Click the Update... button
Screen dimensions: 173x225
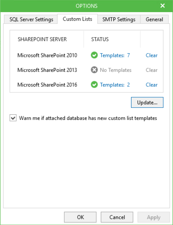click(147, 103)
